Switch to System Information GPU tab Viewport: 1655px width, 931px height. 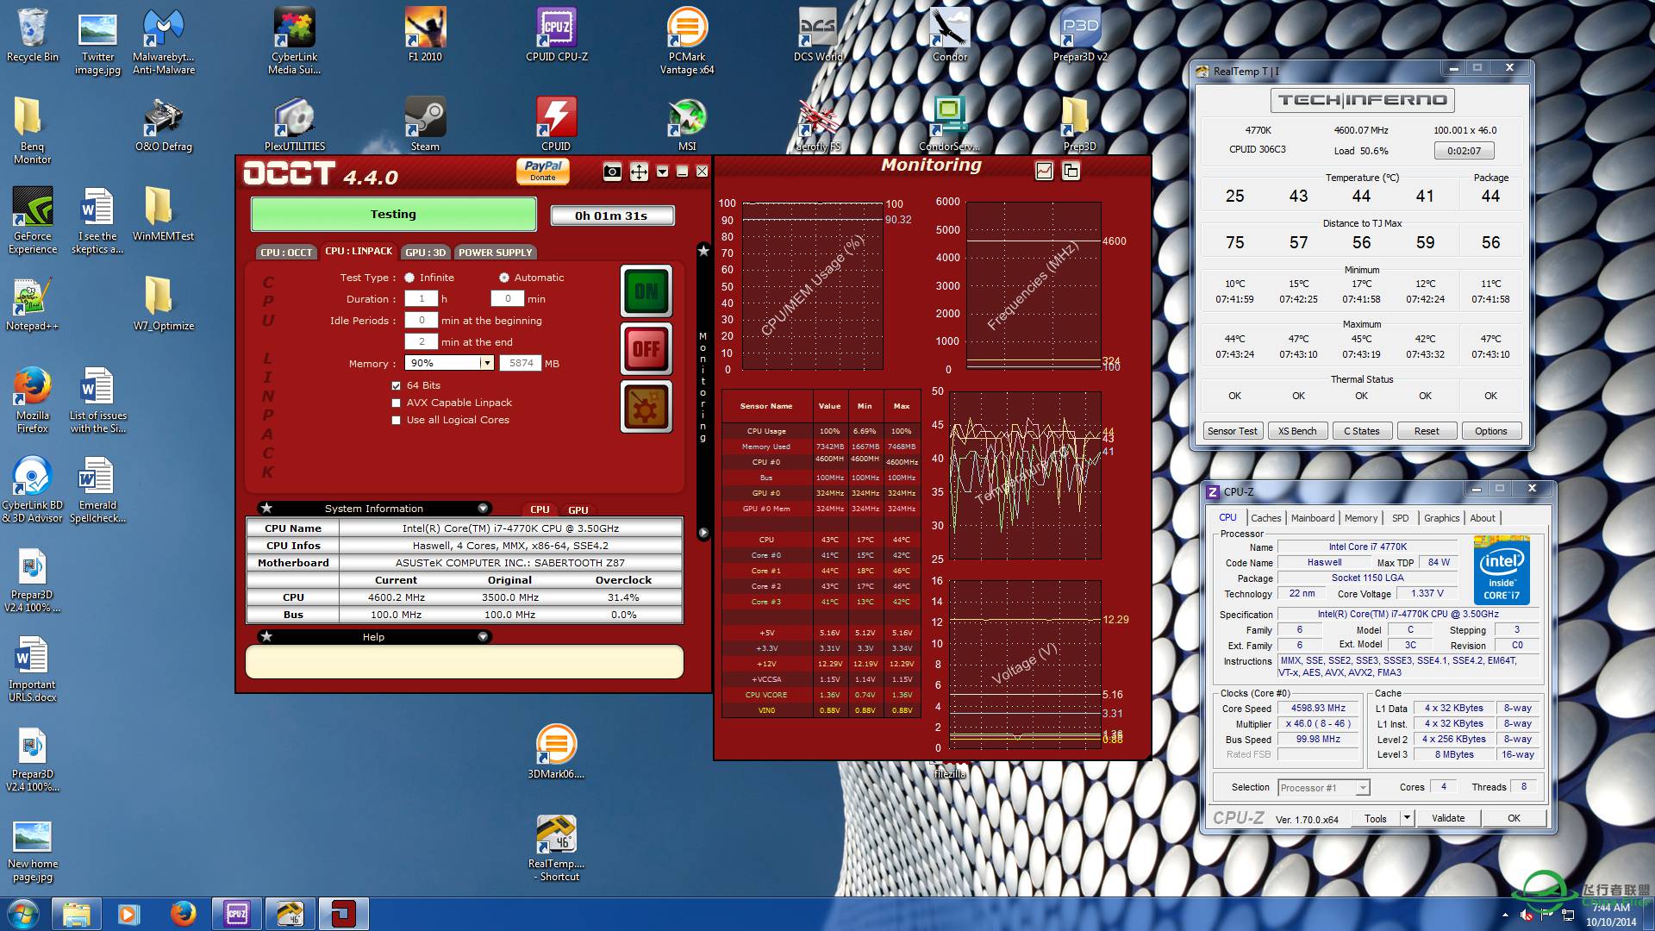click(578, 509)
